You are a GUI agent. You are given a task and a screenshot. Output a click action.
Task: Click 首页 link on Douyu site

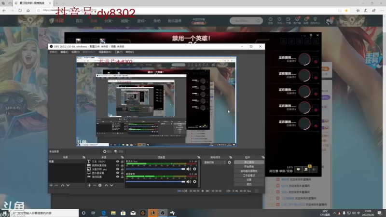point(79,21)
